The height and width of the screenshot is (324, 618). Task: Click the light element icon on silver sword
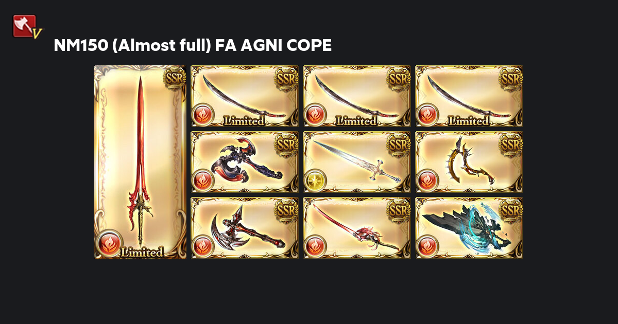point(315,181)
